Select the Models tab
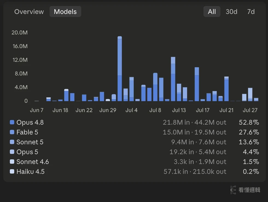This screenshot has width=268, height=202. pyautogui.click(x=65, y=12)
